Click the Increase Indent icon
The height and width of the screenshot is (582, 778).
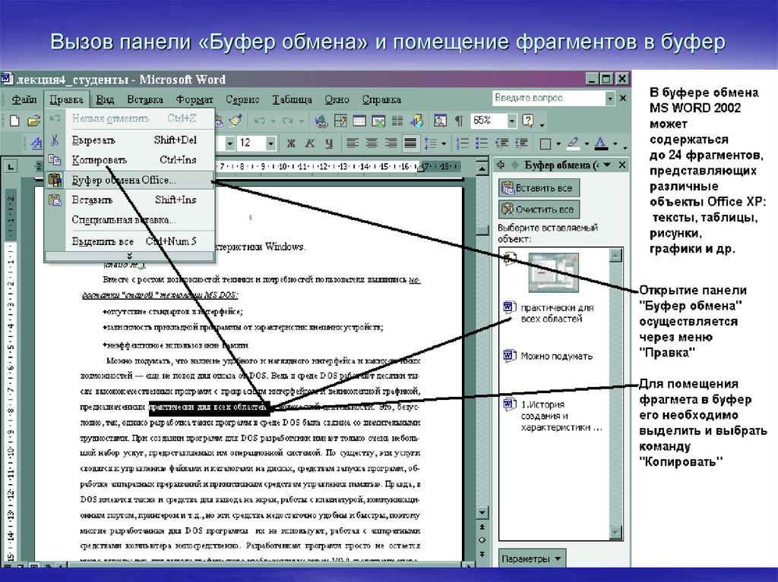[x=521, y=143]
